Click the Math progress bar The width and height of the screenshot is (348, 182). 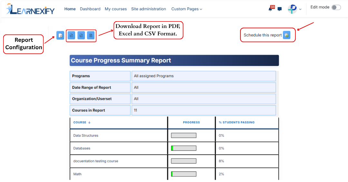[184, 174]
